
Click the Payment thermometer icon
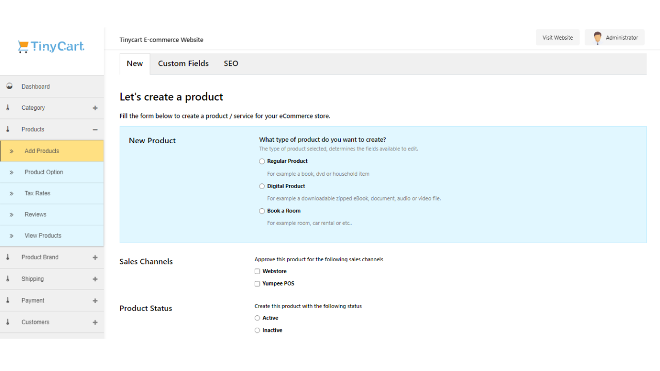pyautogui.click(x=8, y=300)
